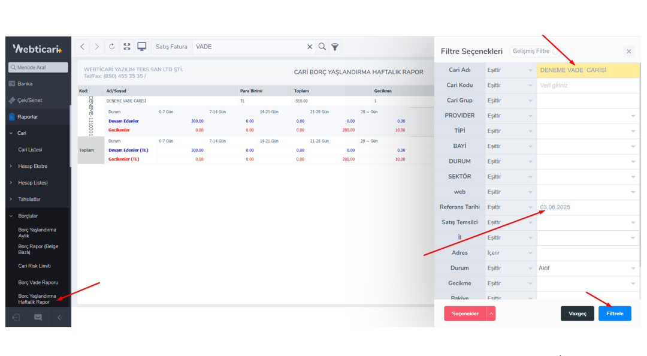The width and height of the screenshot is (647, 356).
Task: Open the PROVIDER value dropdown
Action: pyautogui.click(x=588, y=116)
